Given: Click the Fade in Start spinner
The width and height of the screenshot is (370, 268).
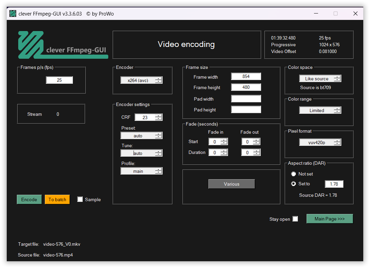Looking at the screenshot, I should point(218,142).
